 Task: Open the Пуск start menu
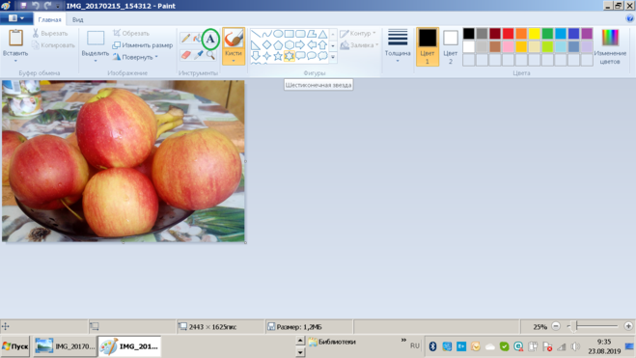(15, 346)
